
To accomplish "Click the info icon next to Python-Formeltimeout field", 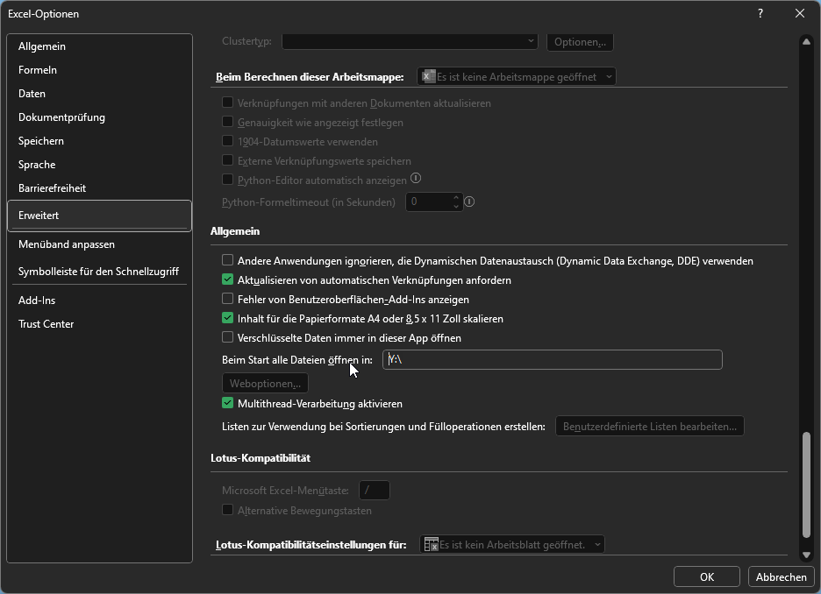I will pyautogui.click(x=469, y=202).
